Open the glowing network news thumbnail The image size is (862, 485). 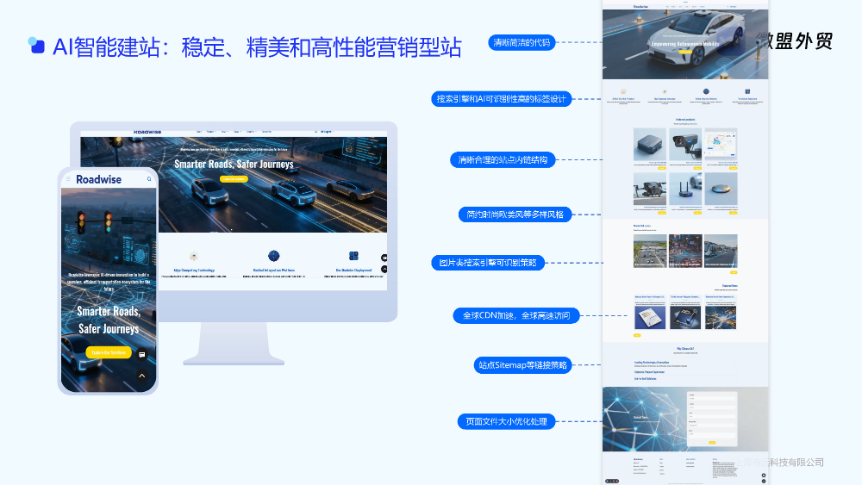coord(721,318)
